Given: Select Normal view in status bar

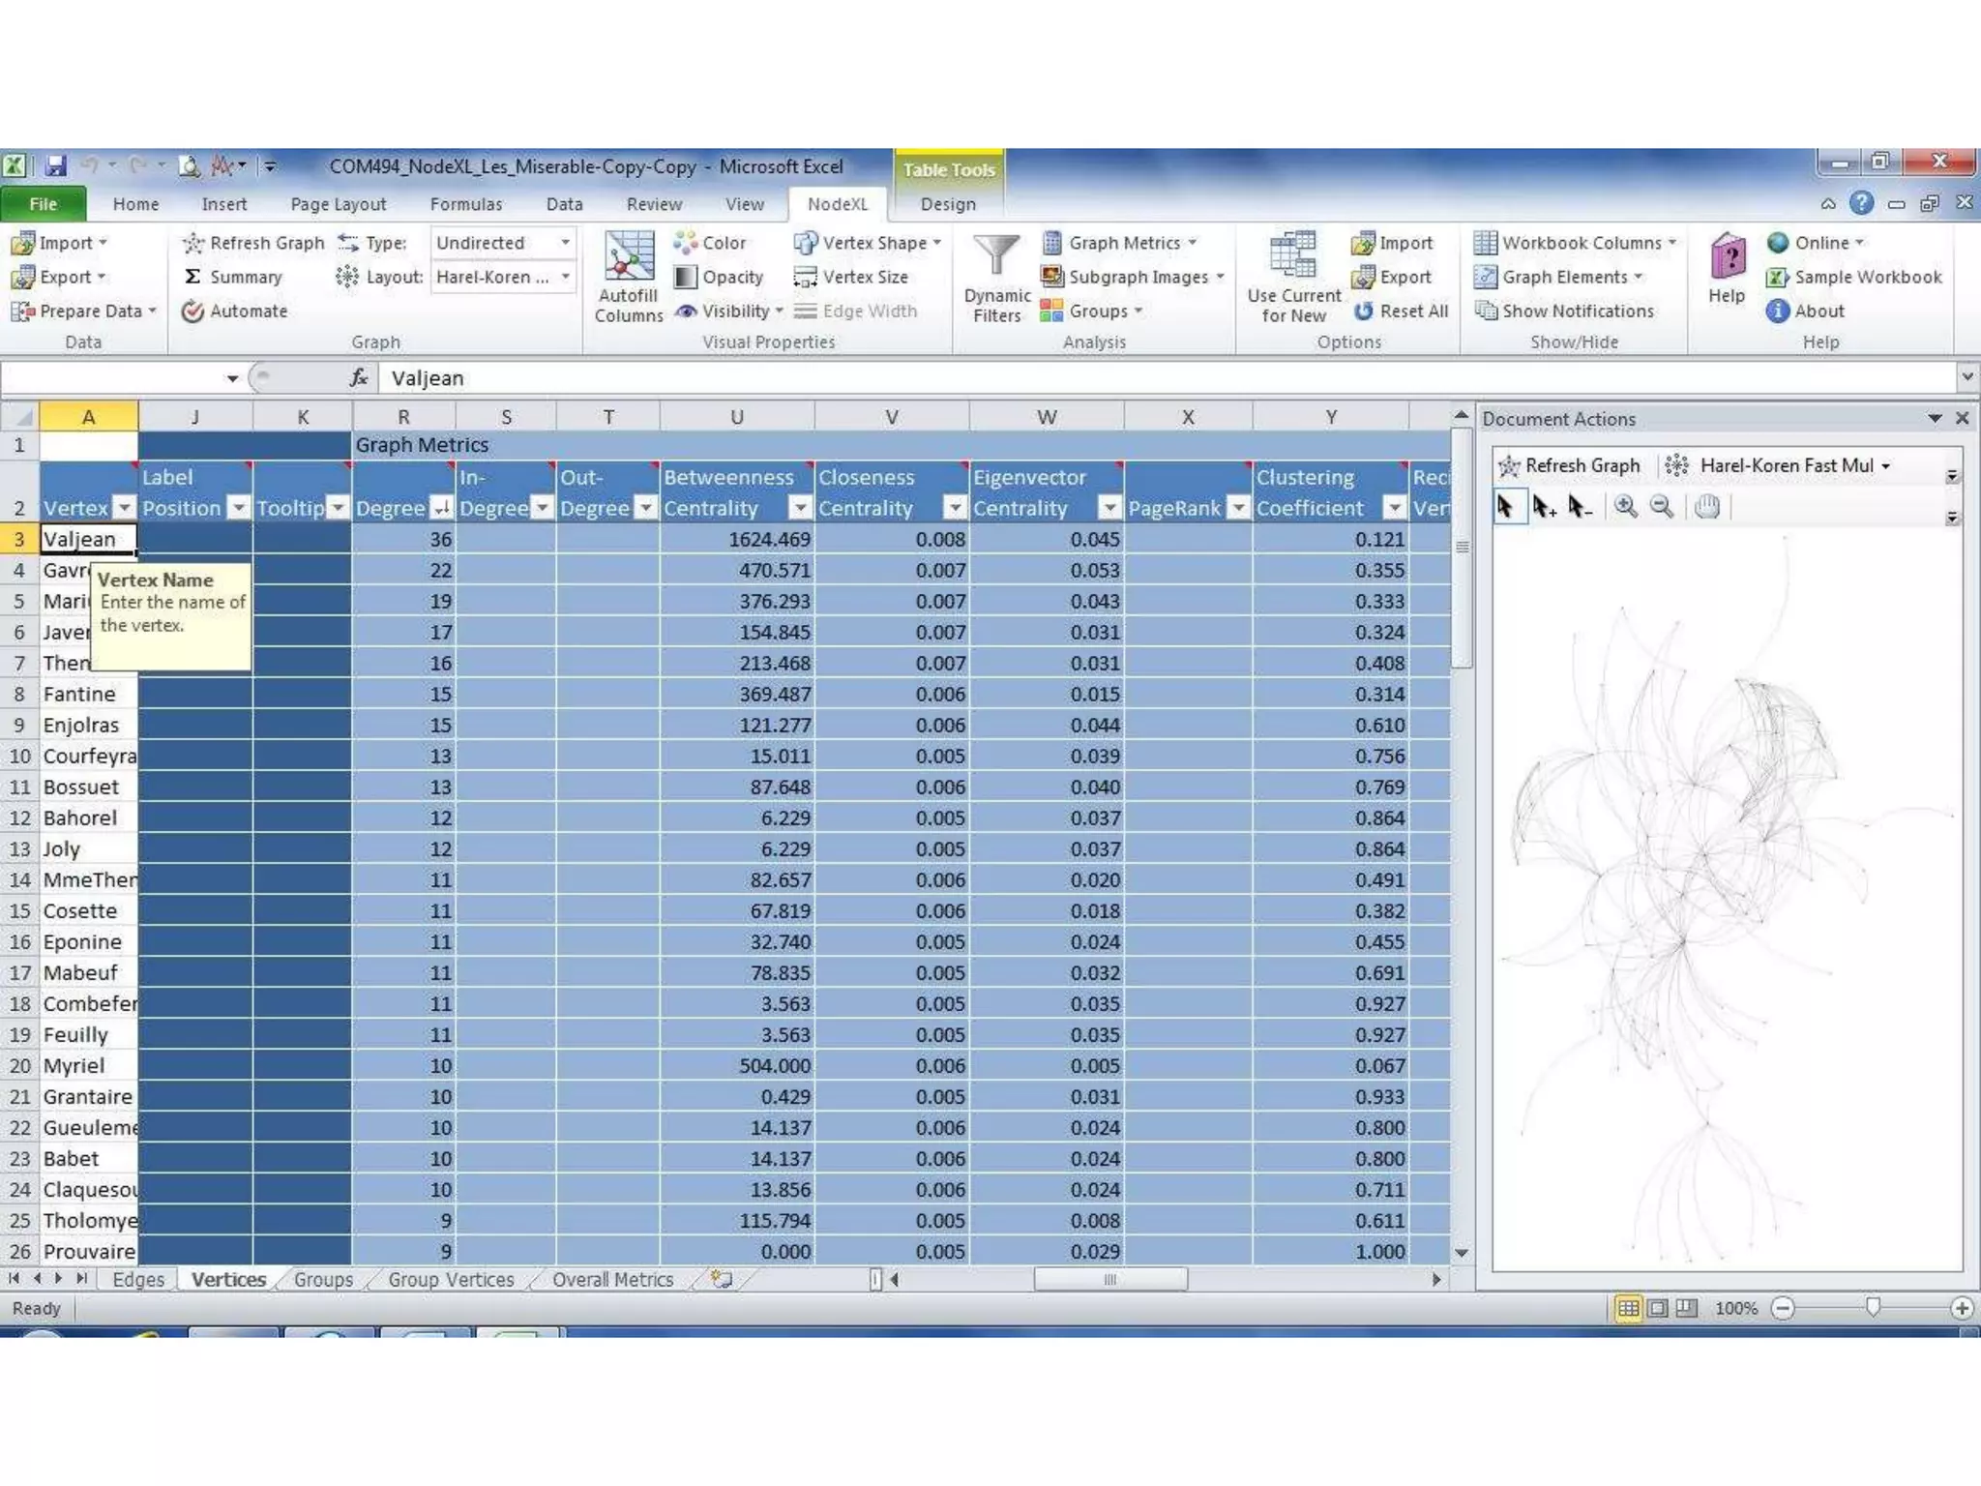Looking at the screenshot, I should pyautogui.click(x=1629, y=1308).
